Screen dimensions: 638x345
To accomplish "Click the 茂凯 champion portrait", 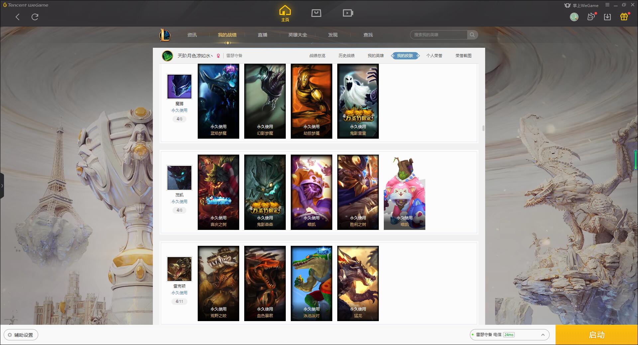I will coord(179,178).
